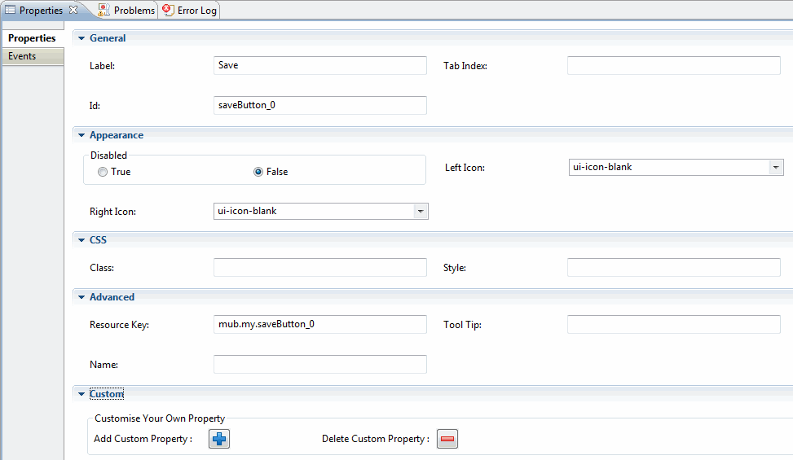Select the Properties view tab
Image resolution: width=793 pixels, height=460 pixels.
tap(41, 10)
